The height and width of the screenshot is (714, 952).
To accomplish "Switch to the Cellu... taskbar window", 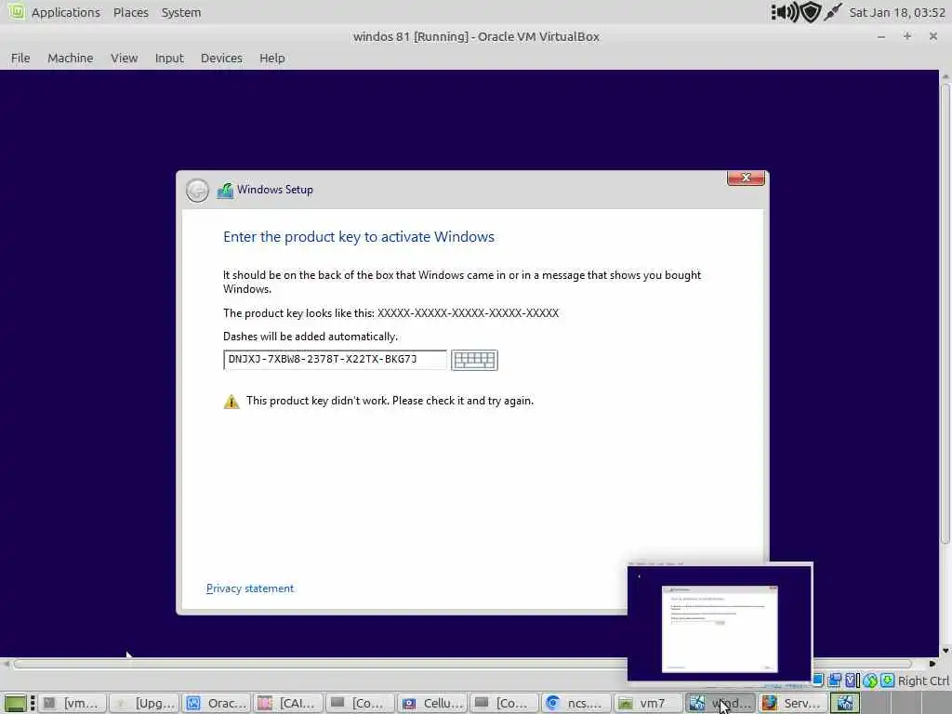I will (x=432, y=703).
